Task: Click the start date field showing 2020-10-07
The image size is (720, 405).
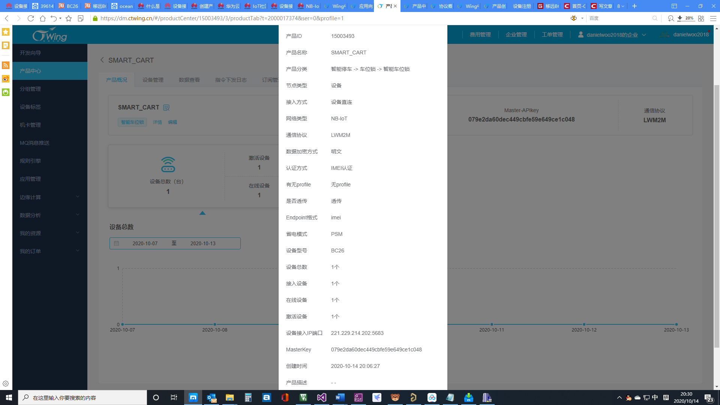Action: click(x=145, y=243)
